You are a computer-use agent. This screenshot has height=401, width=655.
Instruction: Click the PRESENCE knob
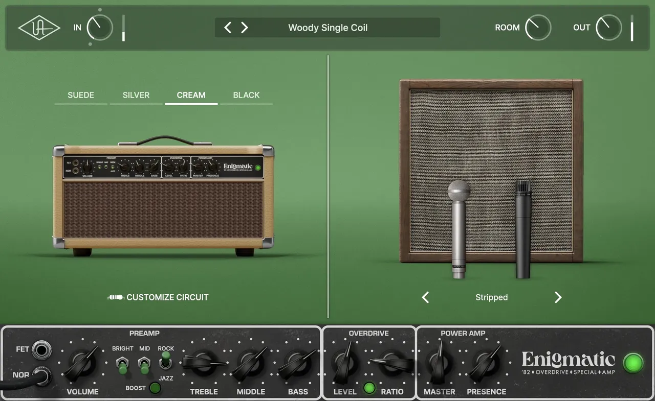[x=486, y=364]
